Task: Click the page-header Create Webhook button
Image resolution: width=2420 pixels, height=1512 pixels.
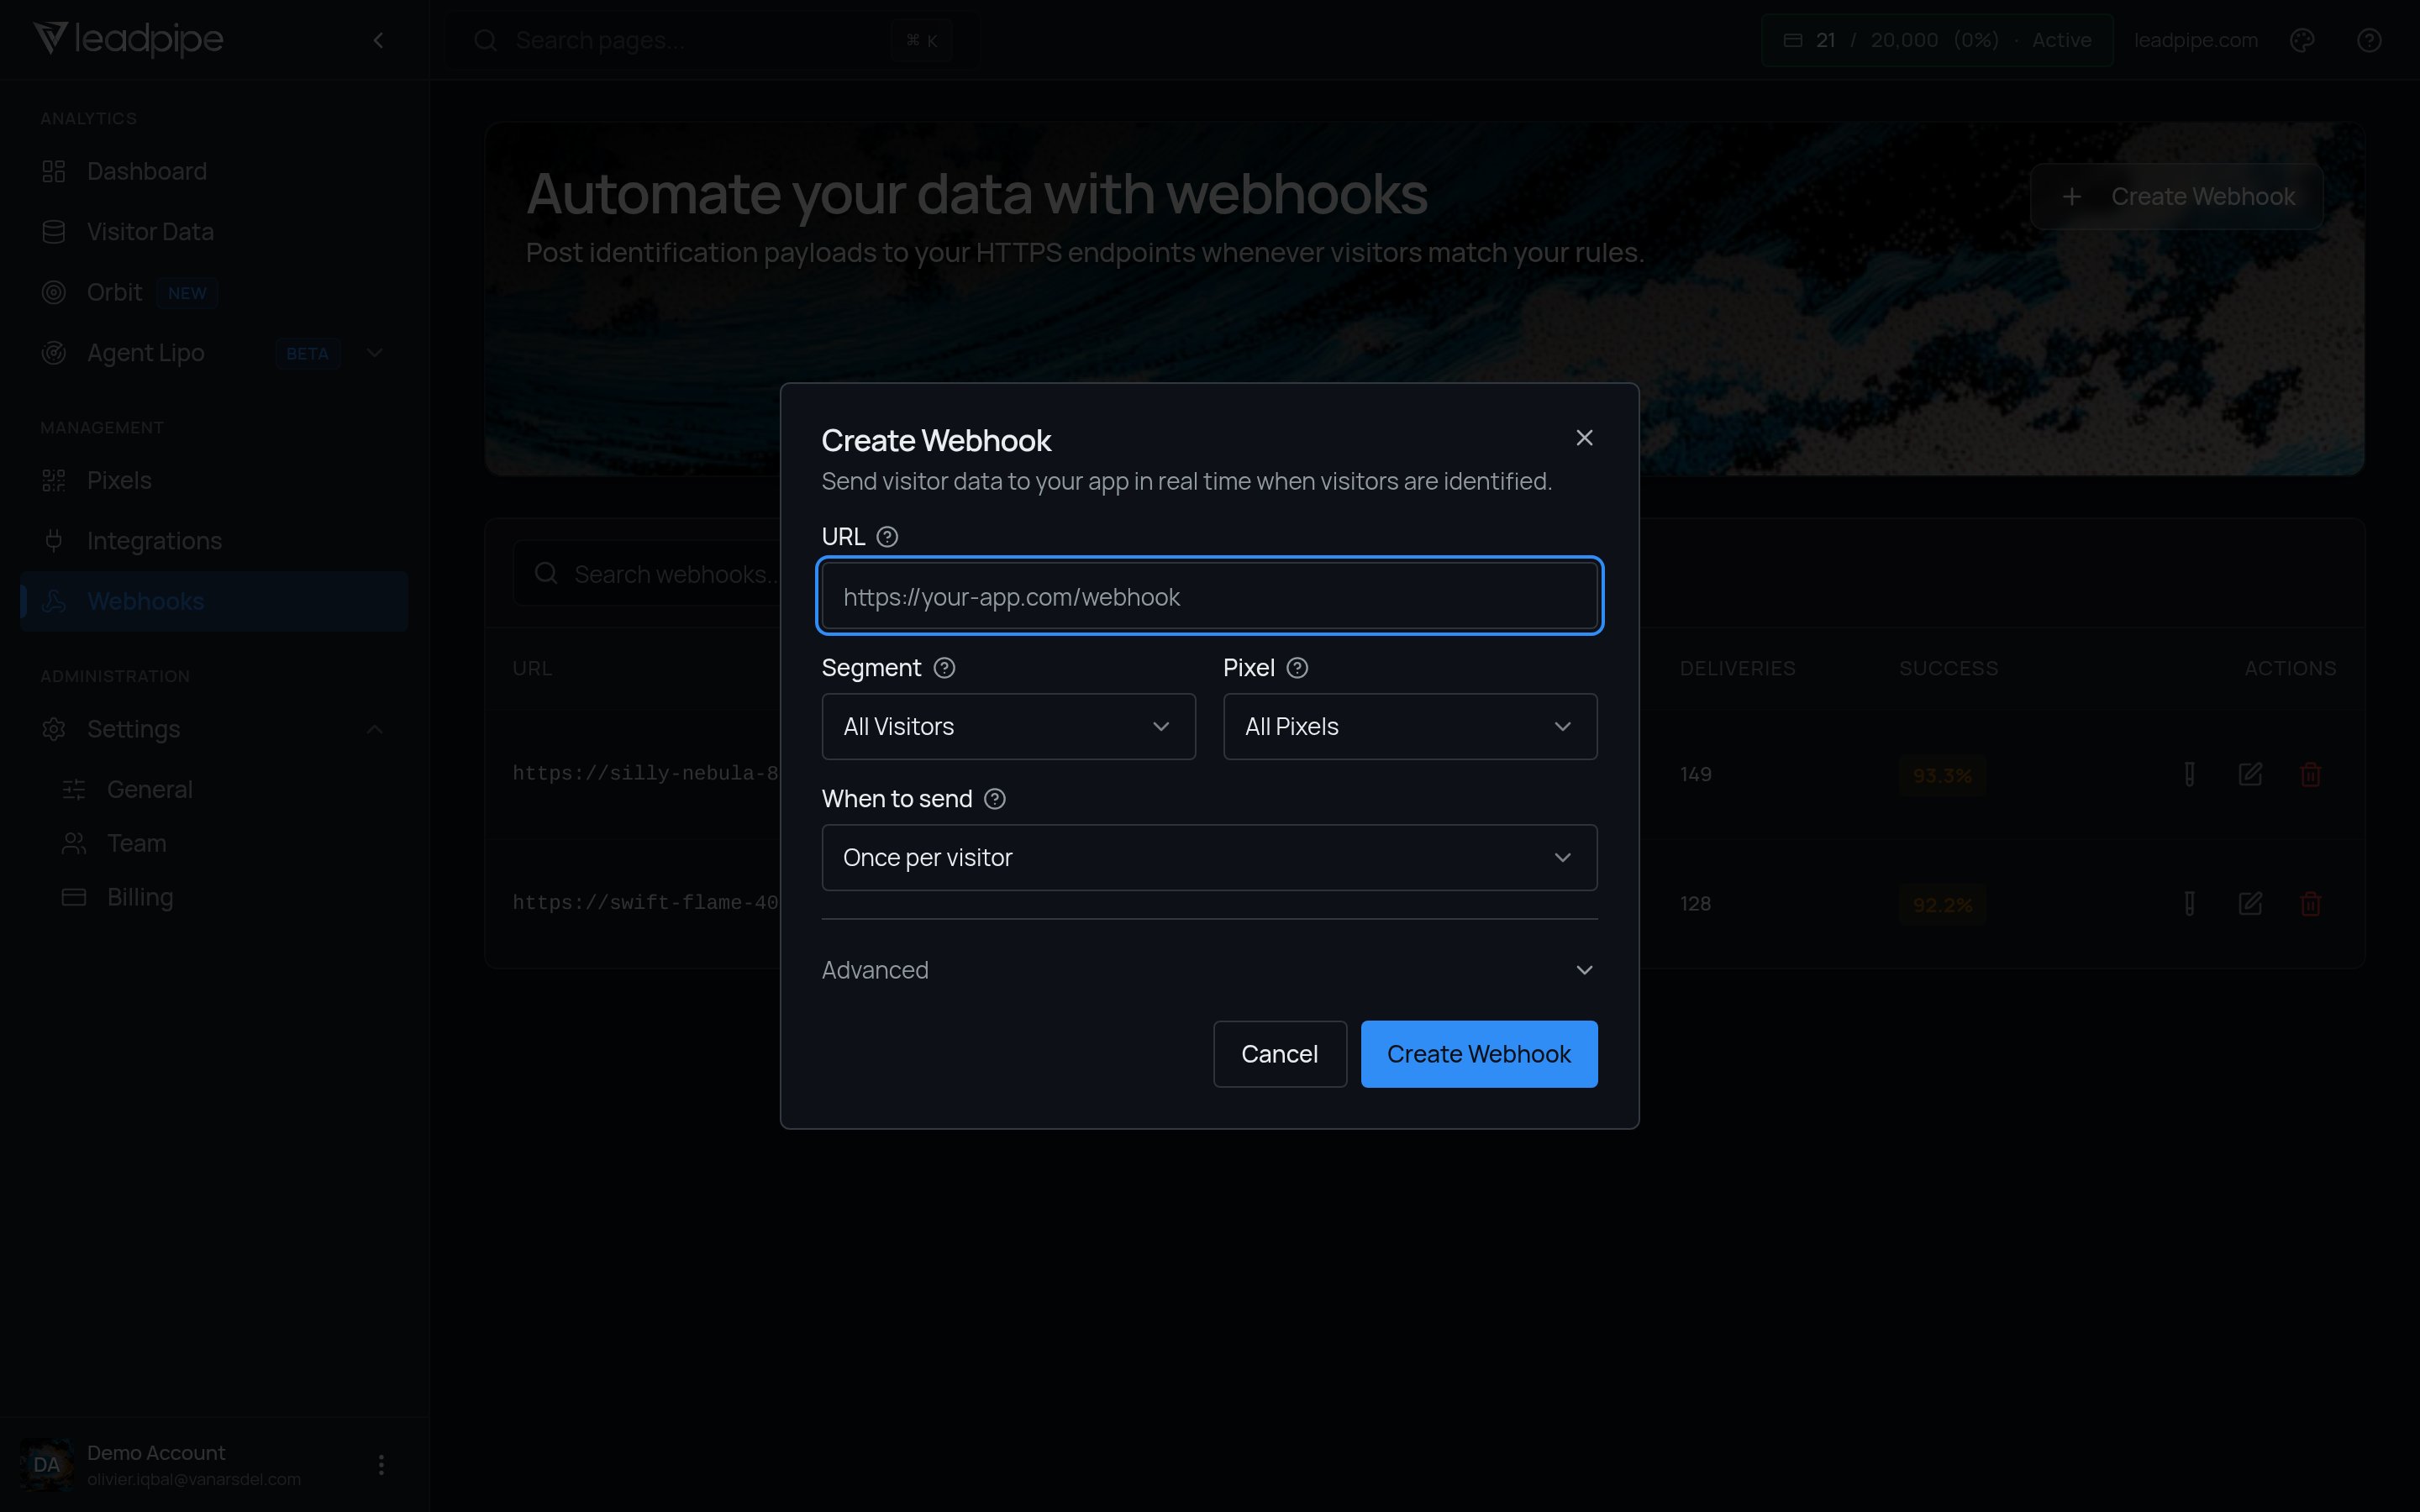Action: pyautogui.click(x=2177, y=197)
